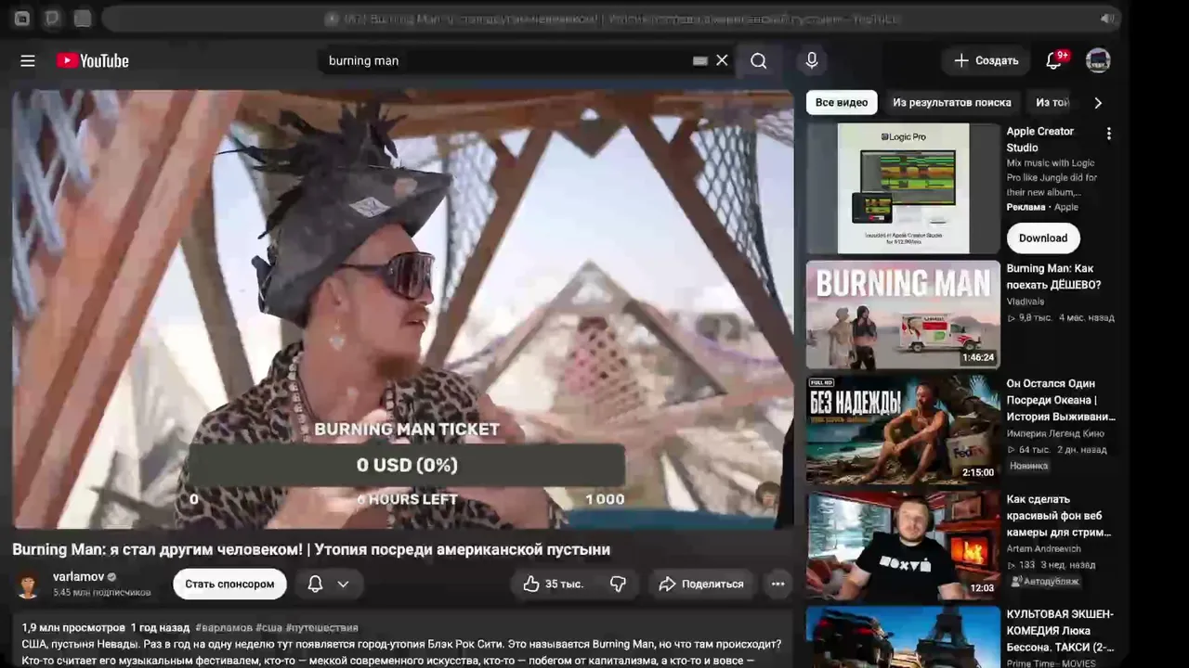Click the #варламов hashtag
The width and height of the screenshot is (1189, 668).
pos(224,628)
